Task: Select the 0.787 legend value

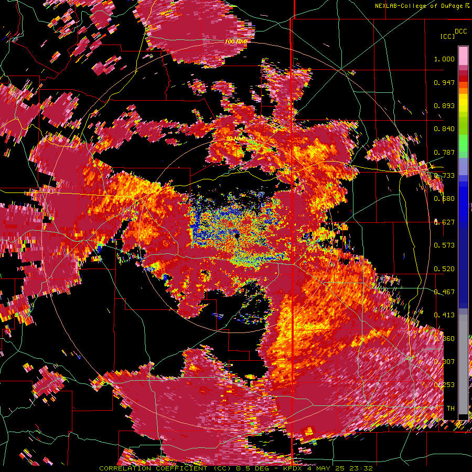Action: [444, 152]
